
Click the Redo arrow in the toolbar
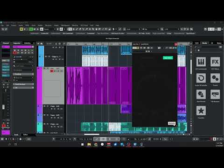(6, 29)
